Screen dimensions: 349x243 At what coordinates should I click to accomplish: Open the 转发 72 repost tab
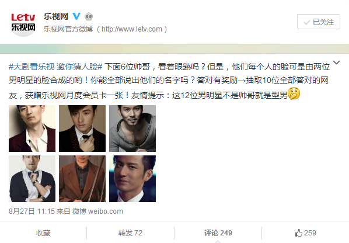coord(130,233)
